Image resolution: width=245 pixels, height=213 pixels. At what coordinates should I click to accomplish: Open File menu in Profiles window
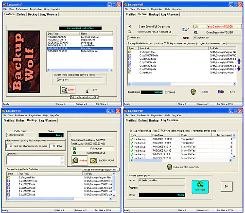click(5, 9)
